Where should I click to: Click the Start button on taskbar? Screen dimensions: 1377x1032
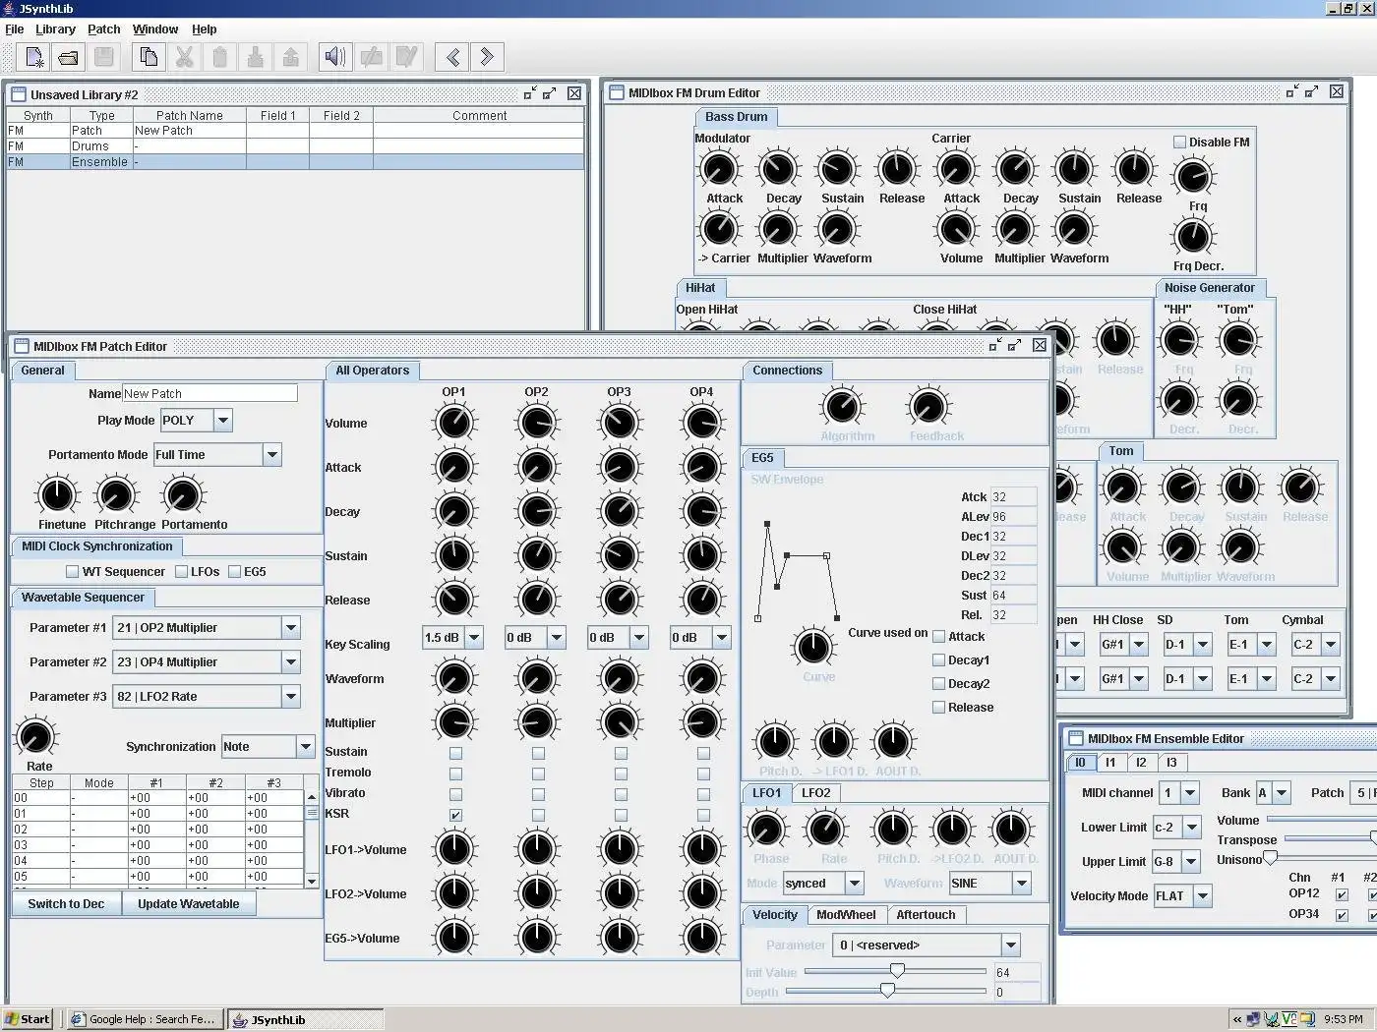(x=28, y=1019)
